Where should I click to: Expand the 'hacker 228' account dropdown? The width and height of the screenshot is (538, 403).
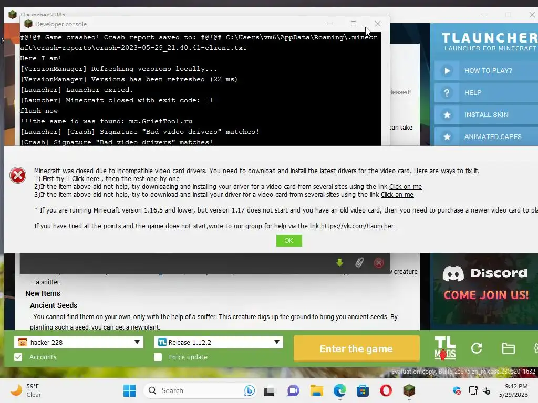tap(137, 342)
